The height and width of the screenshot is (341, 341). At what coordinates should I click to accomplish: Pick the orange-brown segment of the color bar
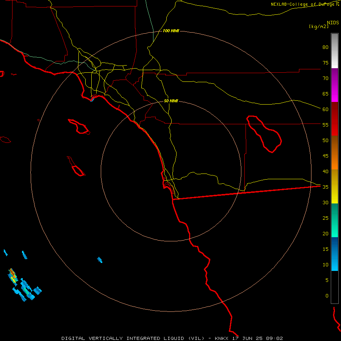coord(335,152)
